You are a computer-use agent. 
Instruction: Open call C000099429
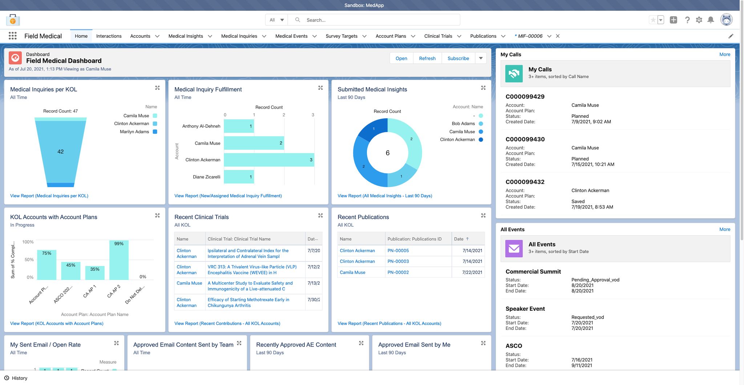(x=525, y=96)
